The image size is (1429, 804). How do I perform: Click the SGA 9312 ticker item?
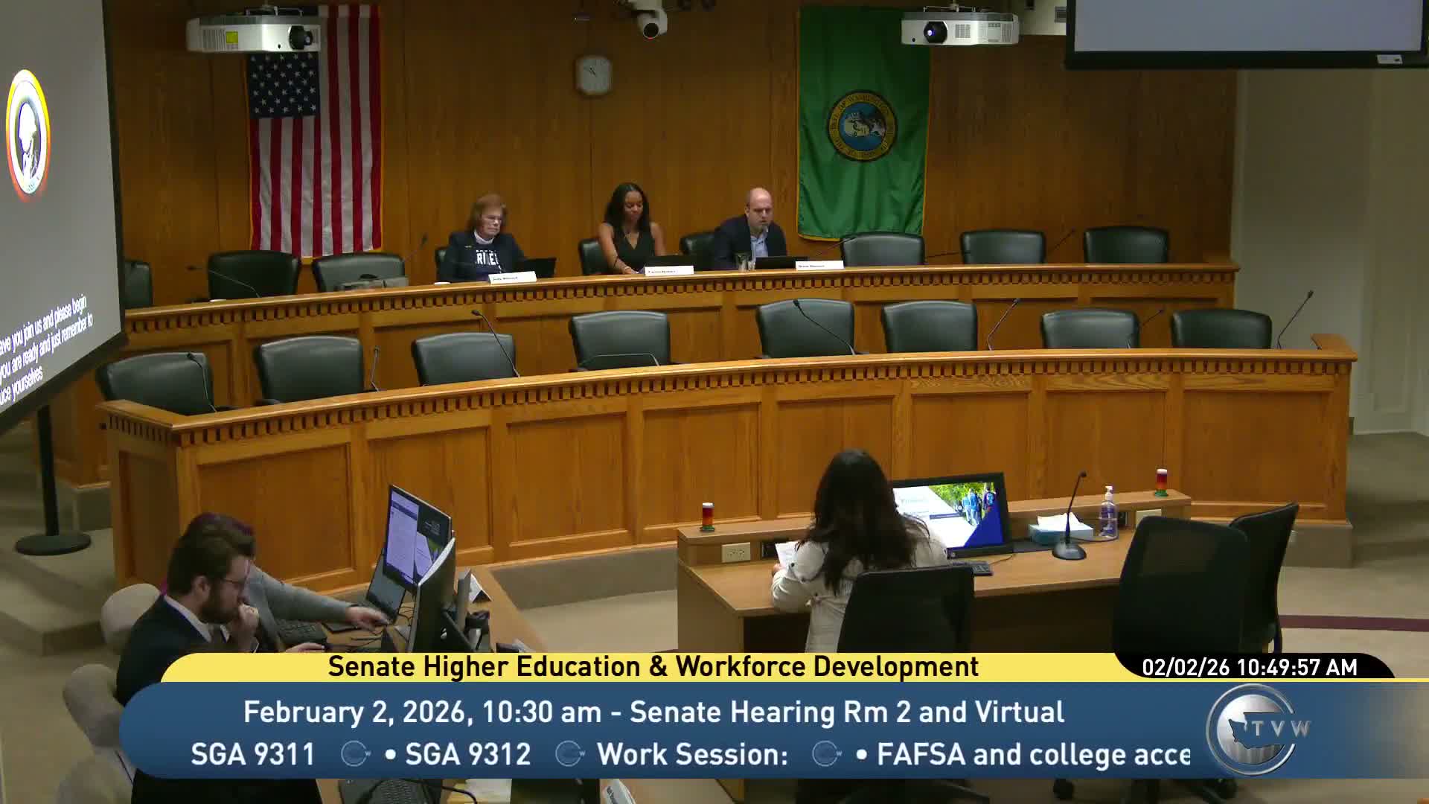click(467, 754)
